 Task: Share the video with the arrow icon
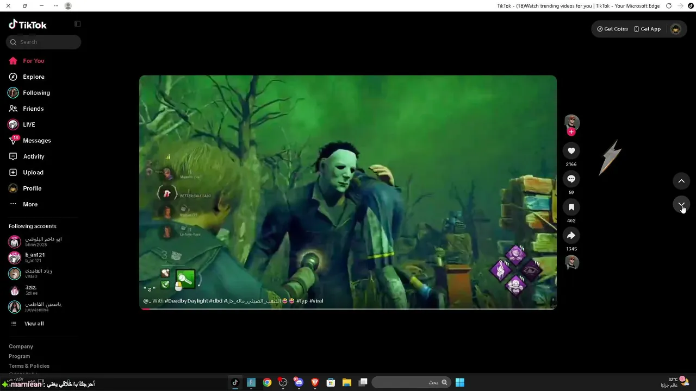571,235
